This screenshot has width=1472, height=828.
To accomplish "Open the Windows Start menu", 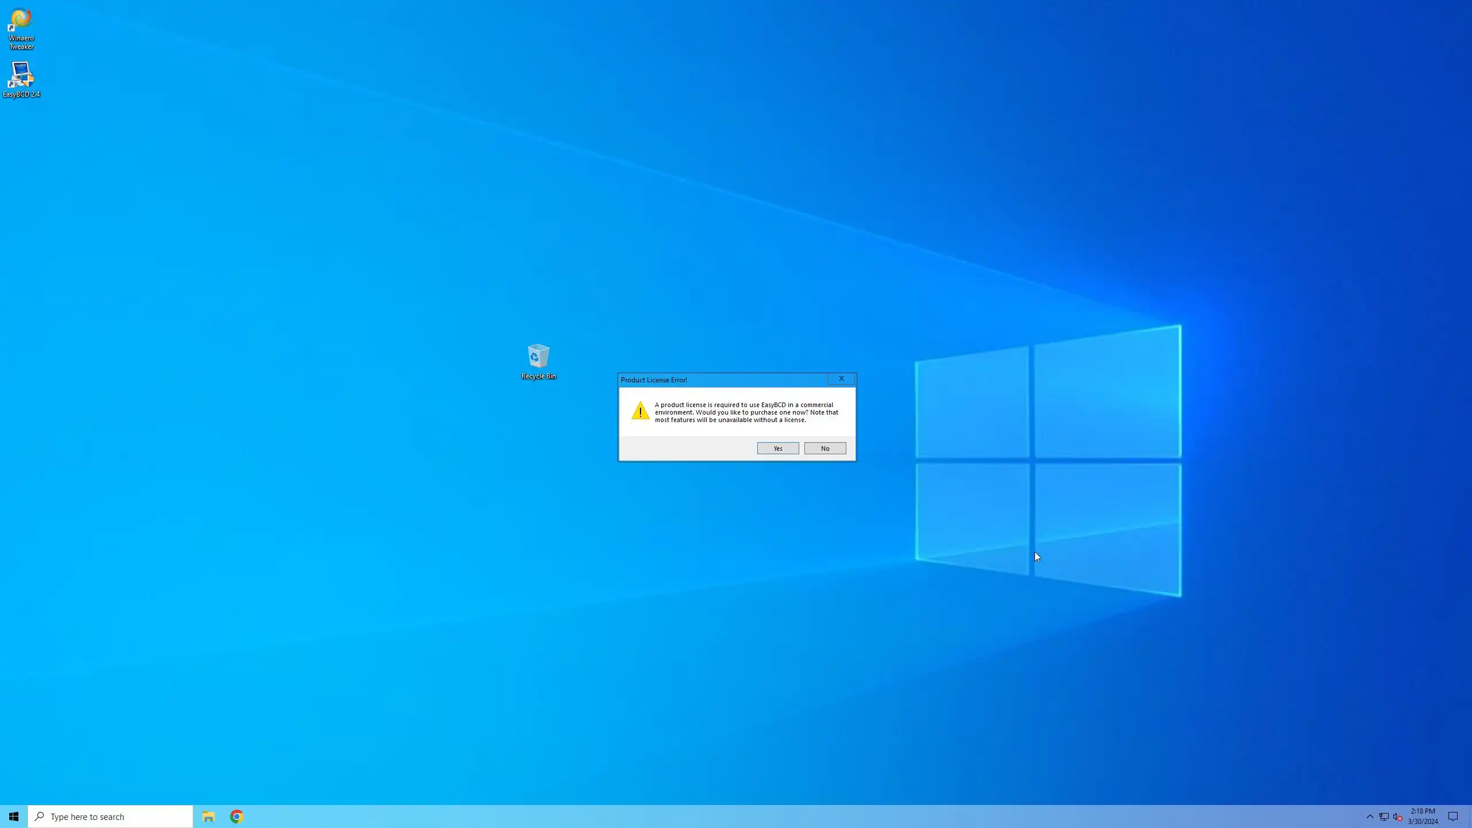I will 14,816.
